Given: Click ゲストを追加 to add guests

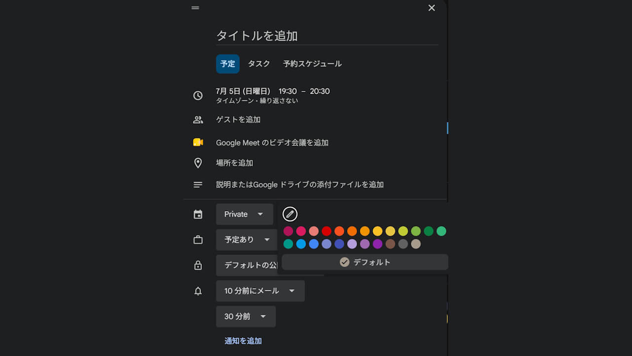Looking at the screenshot, I should (x=238, y=120).
